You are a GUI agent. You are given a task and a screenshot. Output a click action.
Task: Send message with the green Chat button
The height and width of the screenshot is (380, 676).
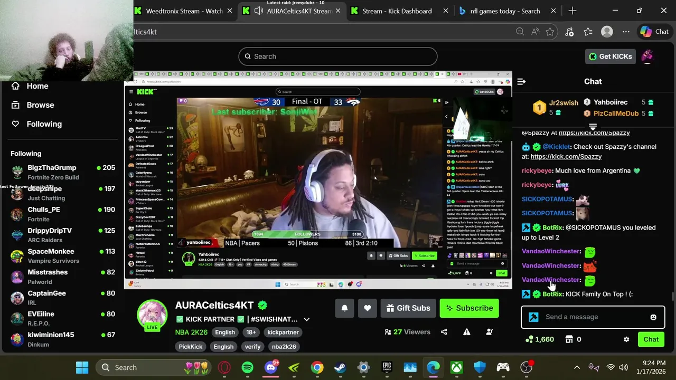click(x=651, y=339)
